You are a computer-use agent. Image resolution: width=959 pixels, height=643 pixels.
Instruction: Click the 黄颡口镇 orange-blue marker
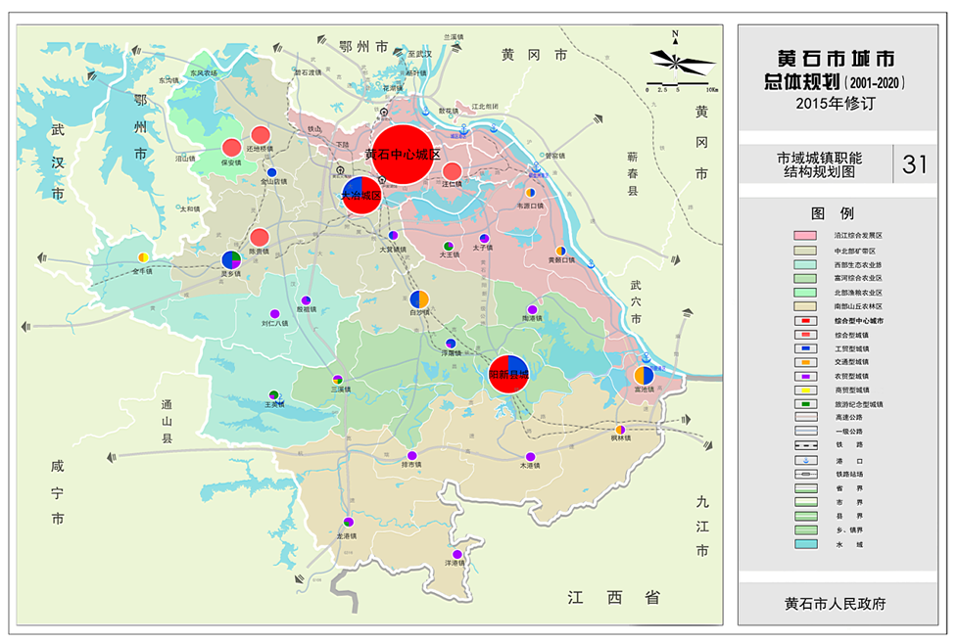point(560,251)
